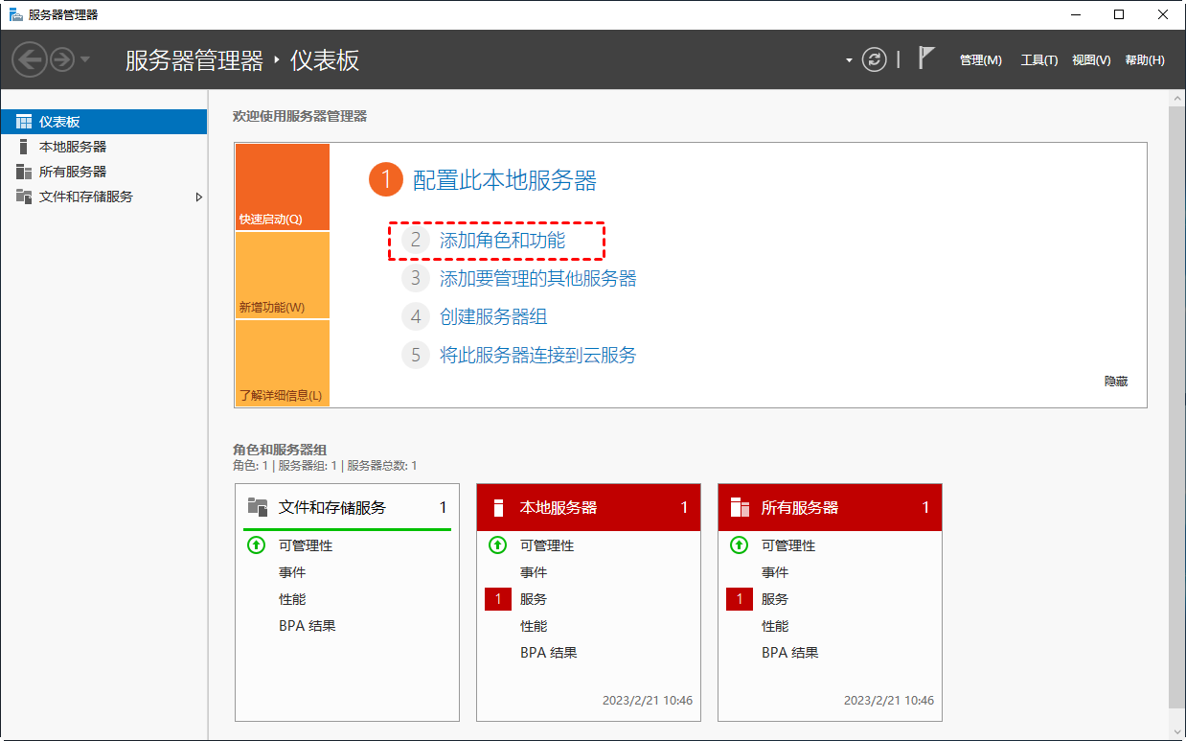Screen dimensions: 1186x741
Task: Open the 帮助(H) menu
Action: pyautogui.click(x=1145, y=60)
